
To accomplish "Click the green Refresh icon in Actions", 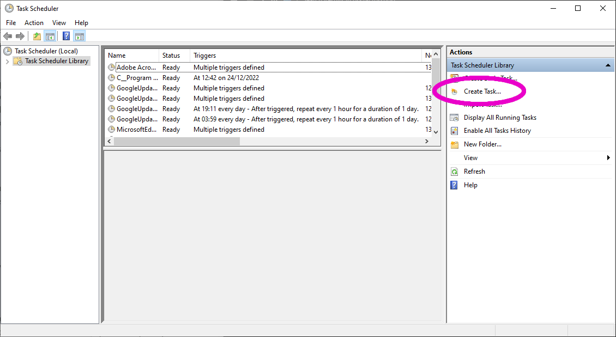I will coord(454,171).
